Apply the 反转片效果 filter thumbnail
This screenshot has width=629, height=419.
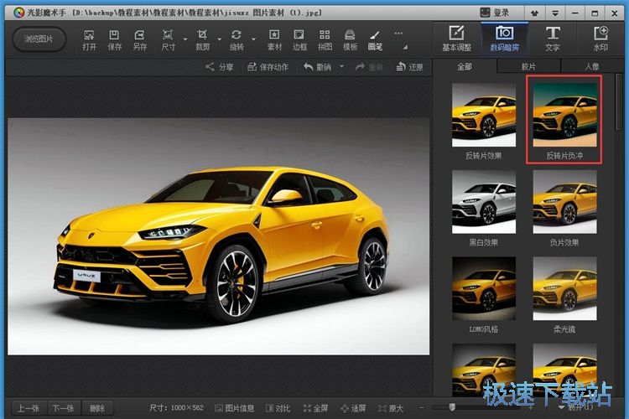pos(484,115)
